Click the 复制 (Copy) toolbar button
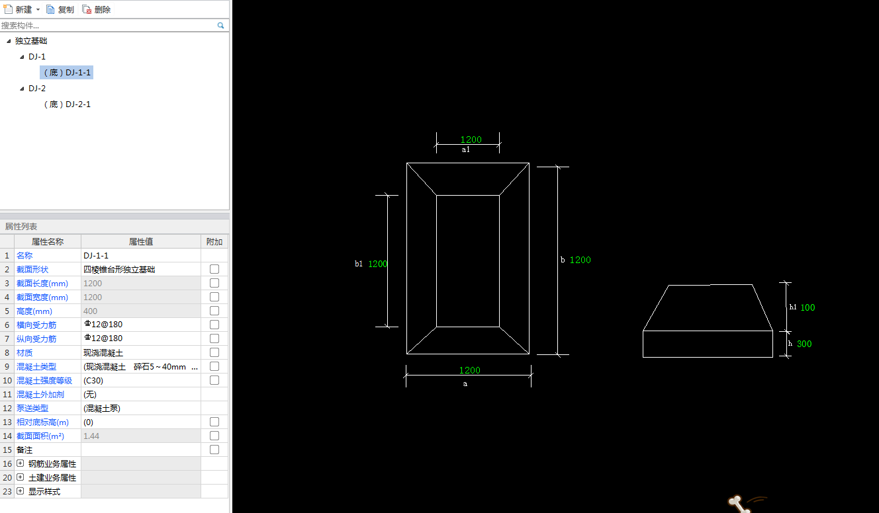Image resolution: width=879 pixels, height=513 pixels. (x=60, y=9)
